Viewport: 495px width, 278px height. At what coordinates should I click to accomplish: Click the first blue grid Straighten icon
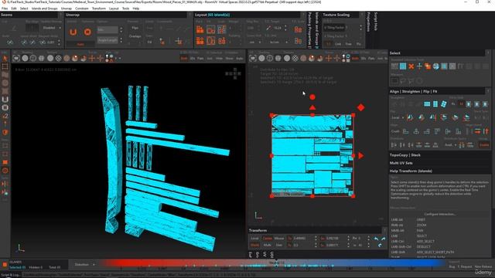[427, 104]
